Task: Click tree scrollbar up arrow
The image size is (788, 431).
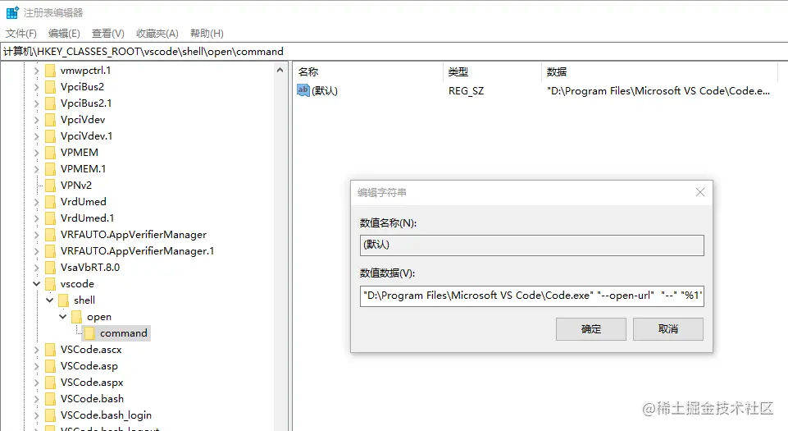Action: [x=280, y=71]
